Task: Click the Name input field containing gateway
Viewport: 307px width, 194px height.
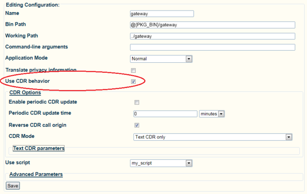Action: click(x=162, y=14)
